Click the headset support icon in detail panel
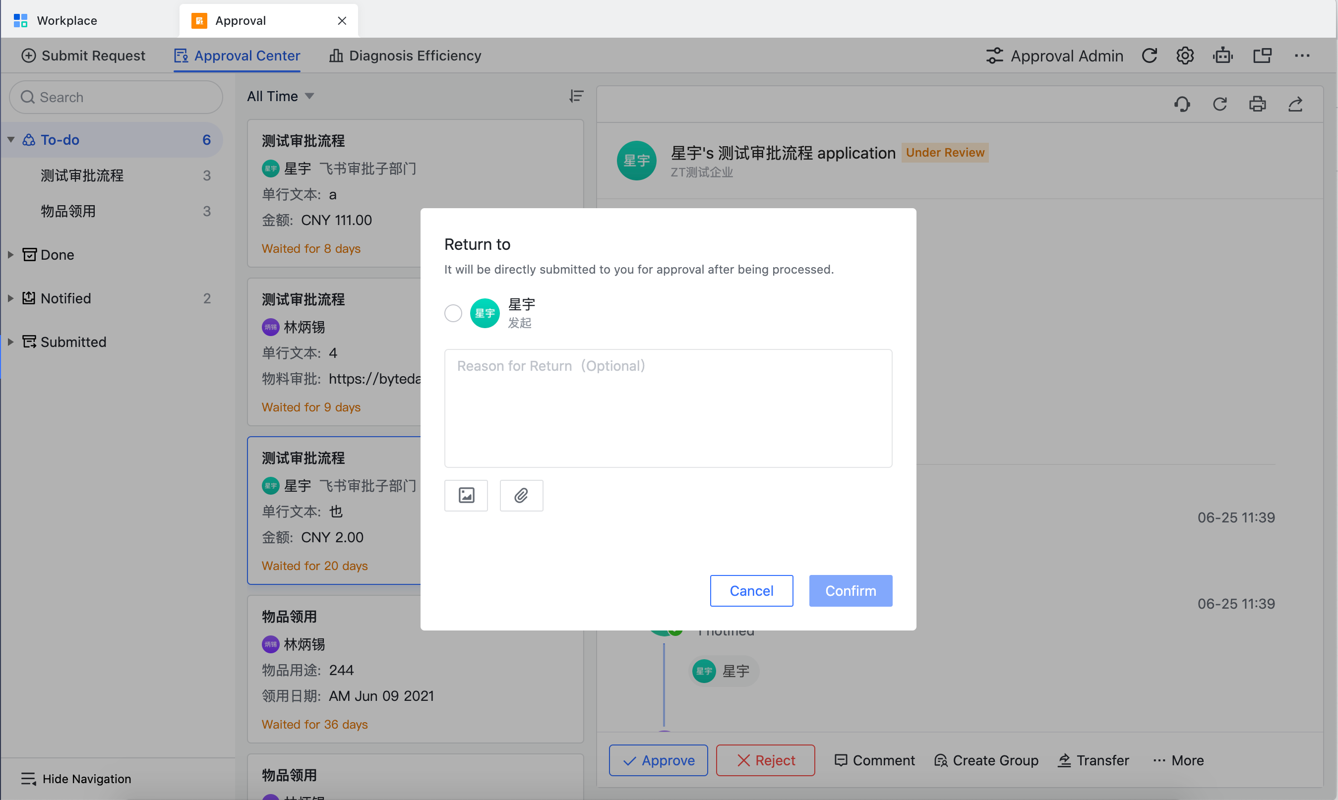1338x800 pixels. [1182, 104]
